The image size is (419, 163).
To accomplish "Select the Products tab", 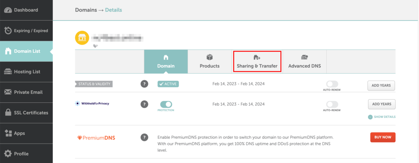I will point(209,61).
